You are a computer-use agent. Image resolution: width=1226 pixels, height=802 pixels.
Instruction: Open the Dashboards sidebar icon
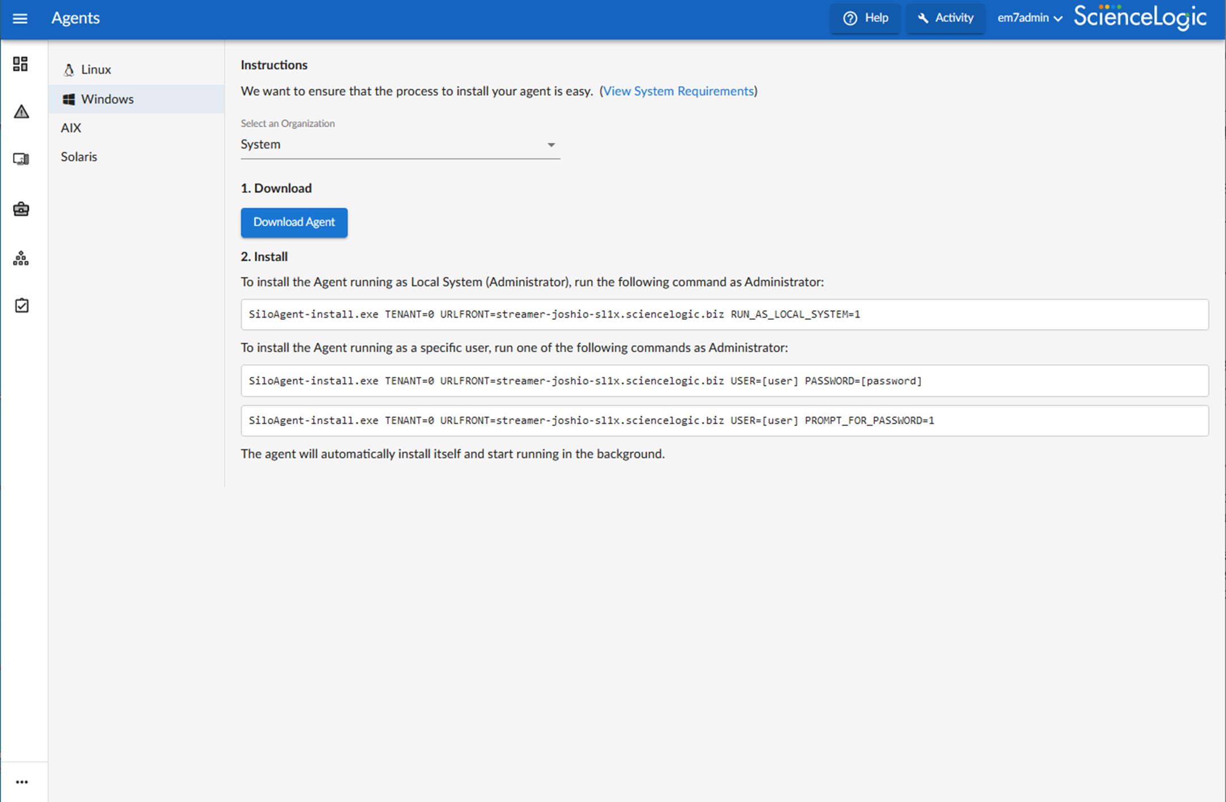20,64
